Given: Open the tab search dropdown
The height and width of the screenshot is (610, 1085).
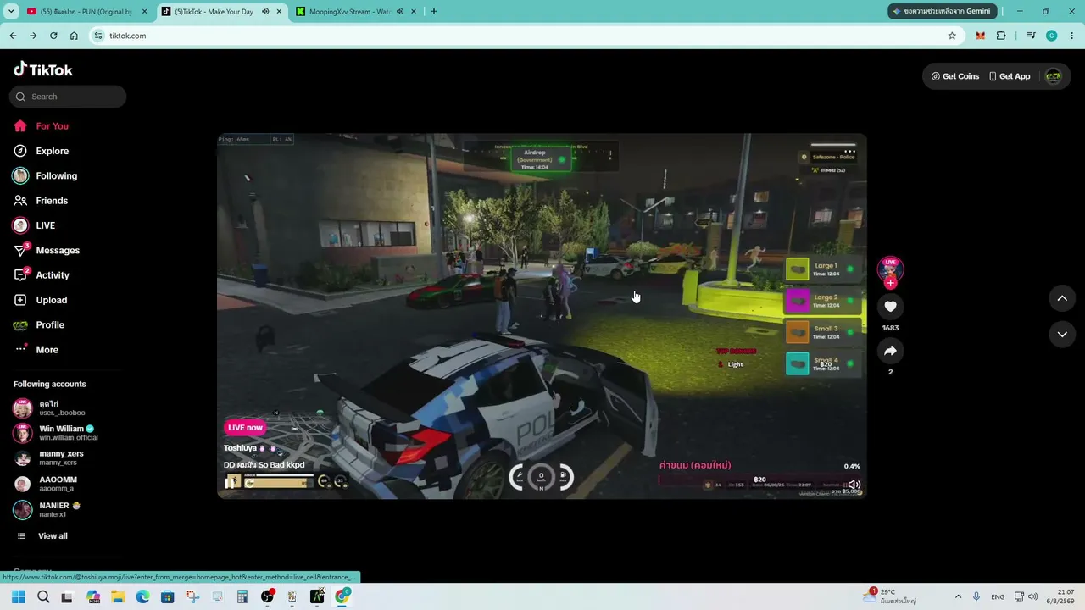Looking at the screenshot, I should (x=12, y=12).
